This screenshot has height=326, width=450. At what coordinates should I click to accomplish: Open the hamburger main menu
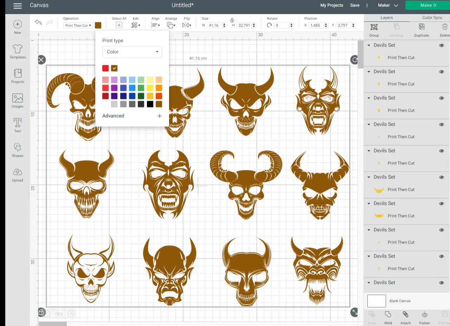coord(17,6)
